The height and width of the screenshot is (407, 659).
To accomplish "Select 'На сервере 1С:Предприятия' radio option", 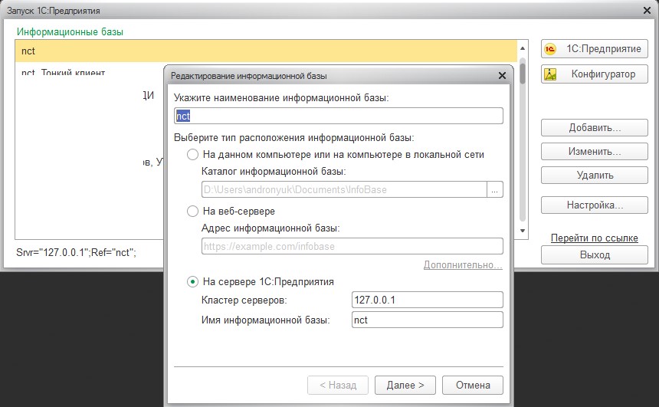I will coord(192,282).
